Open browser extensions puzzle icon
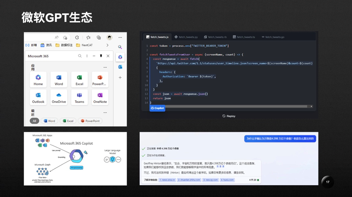Image resolution: width=352 pixels, height=197 pixels. point(77,37)
